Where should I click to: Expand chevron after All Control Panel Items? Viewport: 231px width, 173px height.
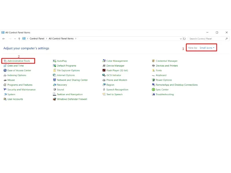click(76, 39)
